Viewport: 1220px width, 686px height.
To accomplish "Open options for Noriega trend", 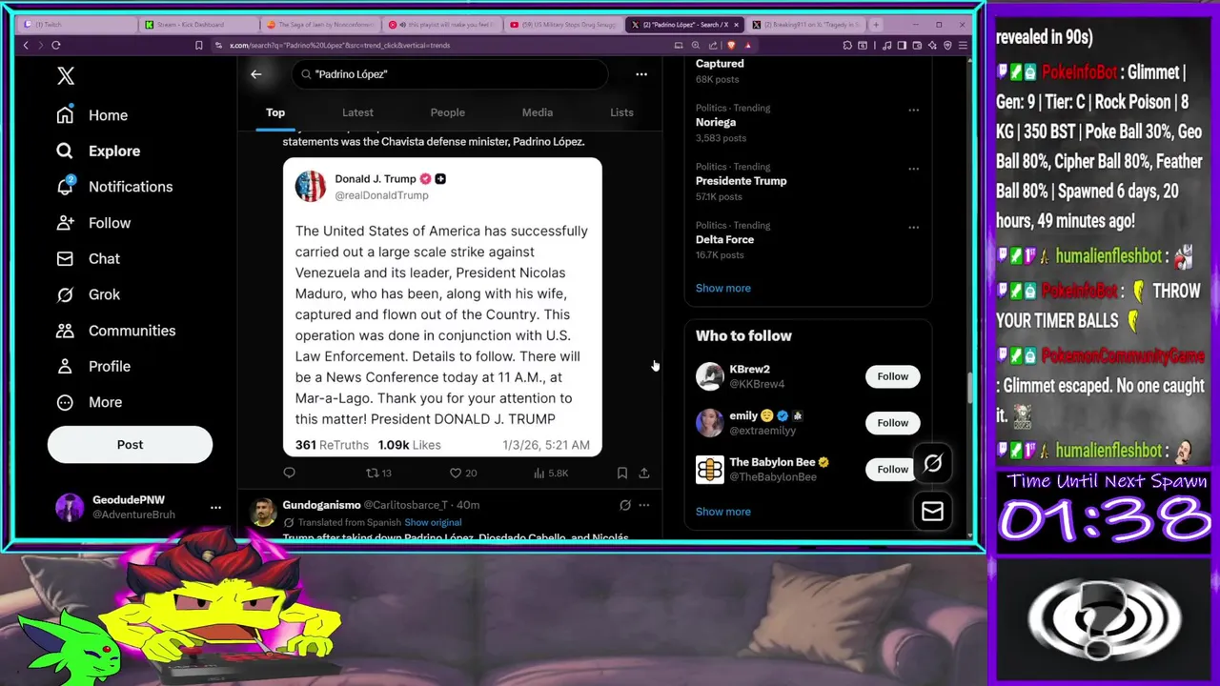I will 913,110.
